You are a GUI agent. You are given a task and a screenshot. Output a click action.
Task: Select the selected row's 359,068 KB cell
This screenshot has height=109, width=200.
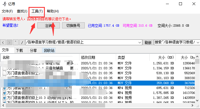[165, 83]
